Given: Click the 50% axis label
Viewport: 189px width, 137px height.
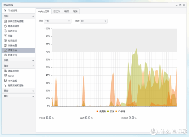Looking at the screenshot, I should [x=48, y=67].
